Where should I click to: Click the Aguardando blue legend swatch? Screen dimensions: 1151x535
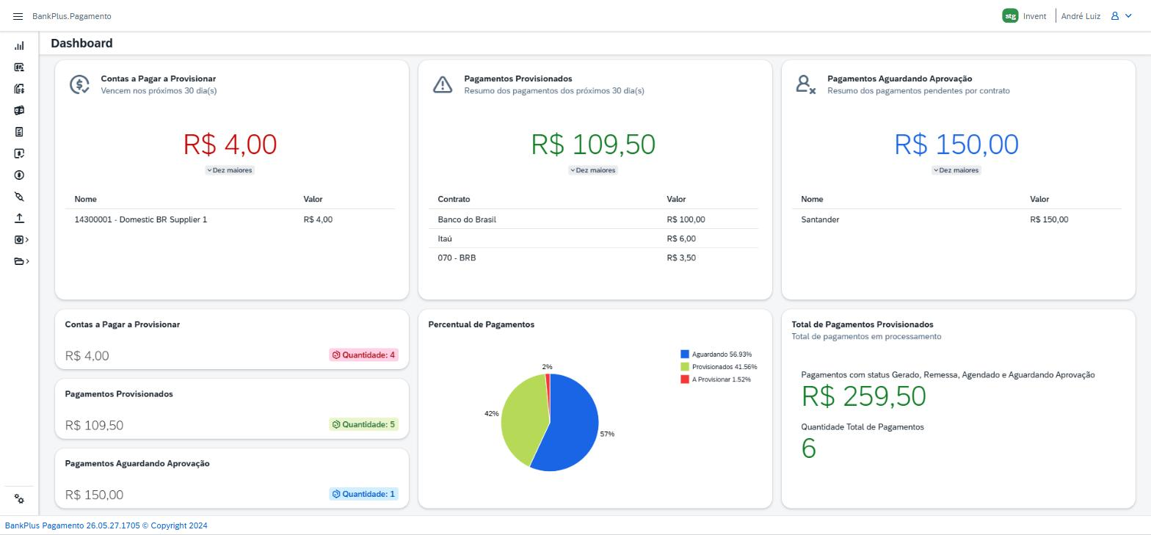click(685, 354)
